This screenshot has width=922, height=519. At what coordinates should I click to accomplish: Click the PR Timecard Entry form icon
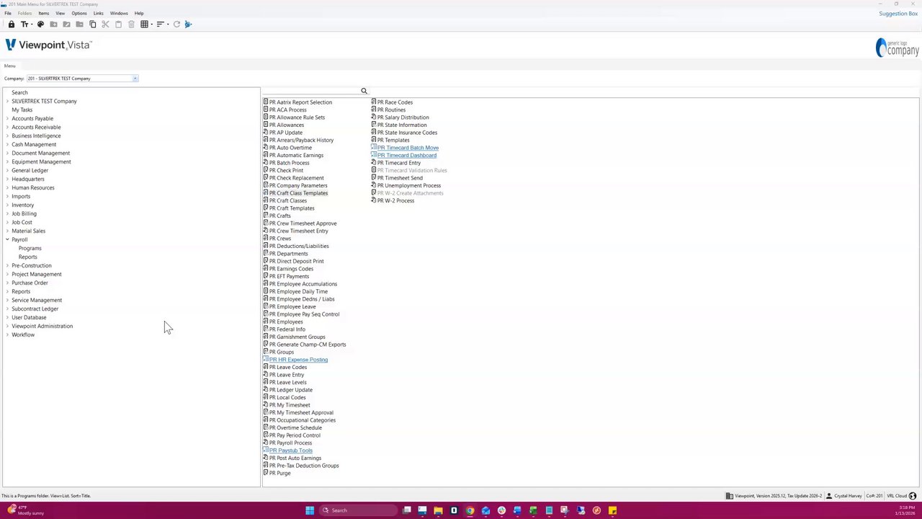coord(374,163)
